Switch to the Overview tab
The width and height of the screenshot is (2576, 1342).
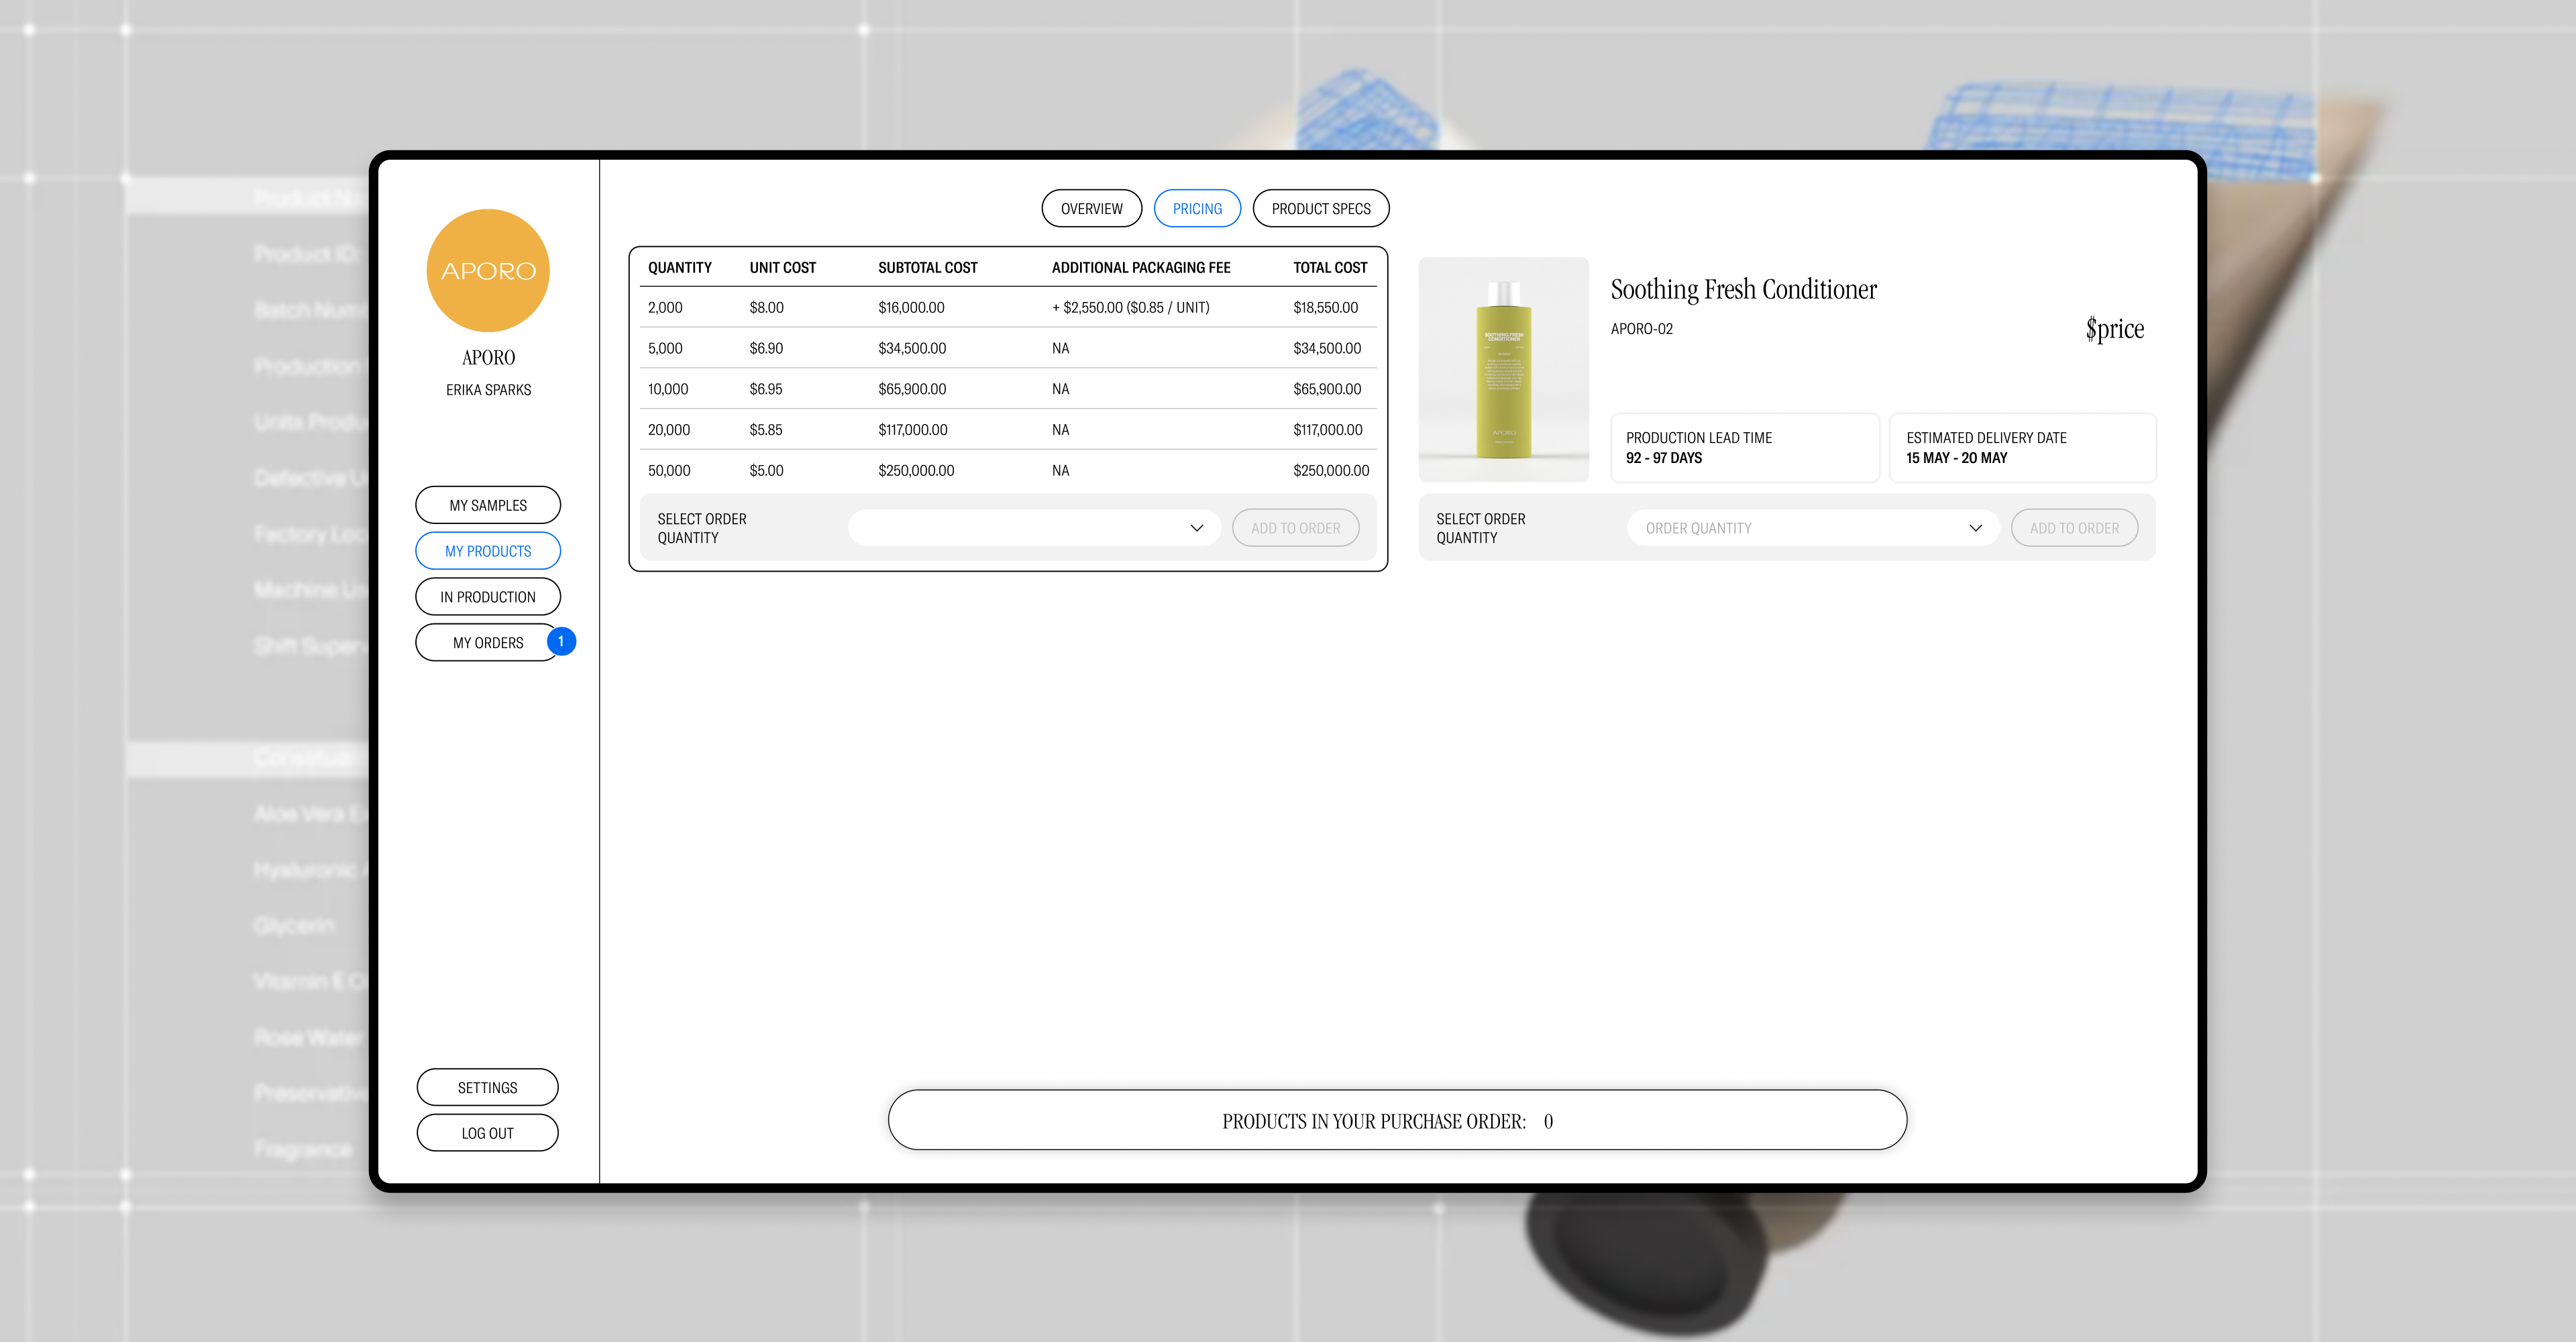tap(1091, 208)
